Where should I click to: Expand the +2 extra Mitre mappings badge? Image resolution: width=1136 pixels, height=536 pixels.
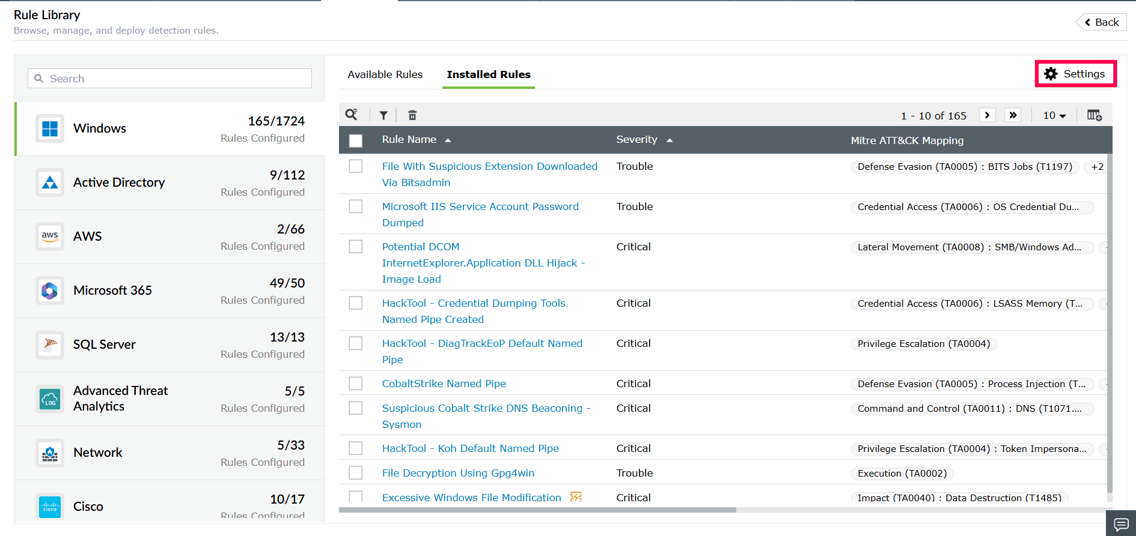coord(1098,167)
